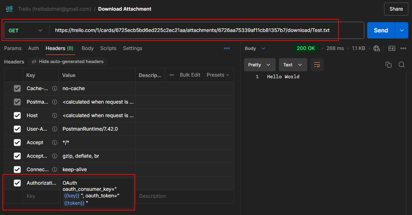This screenshot has width=412, height=215.
Task: Uncheck the Connection header checkbox
Action: point(17,169)
